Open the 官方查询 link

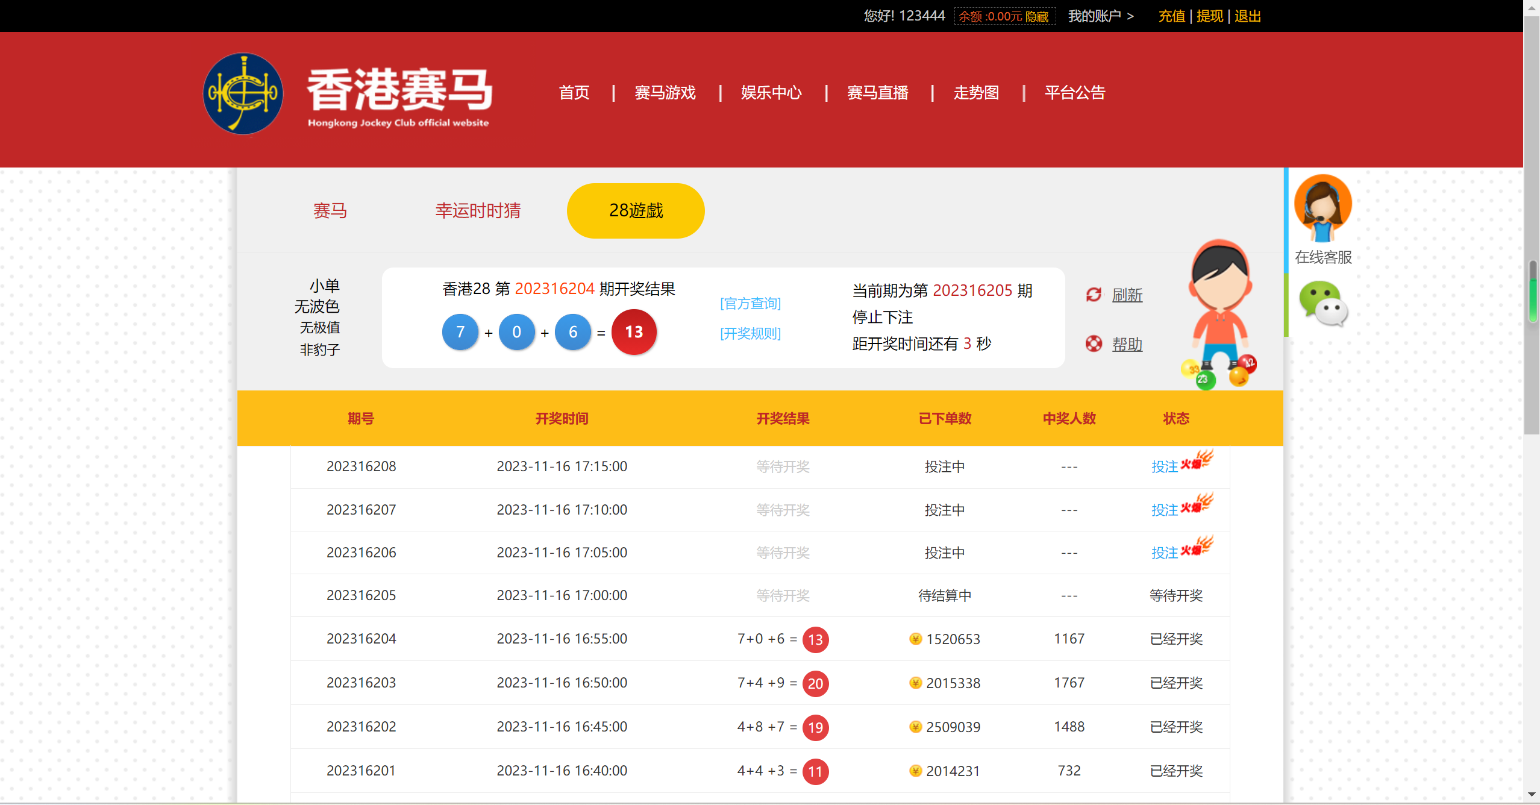coord(750,303)
